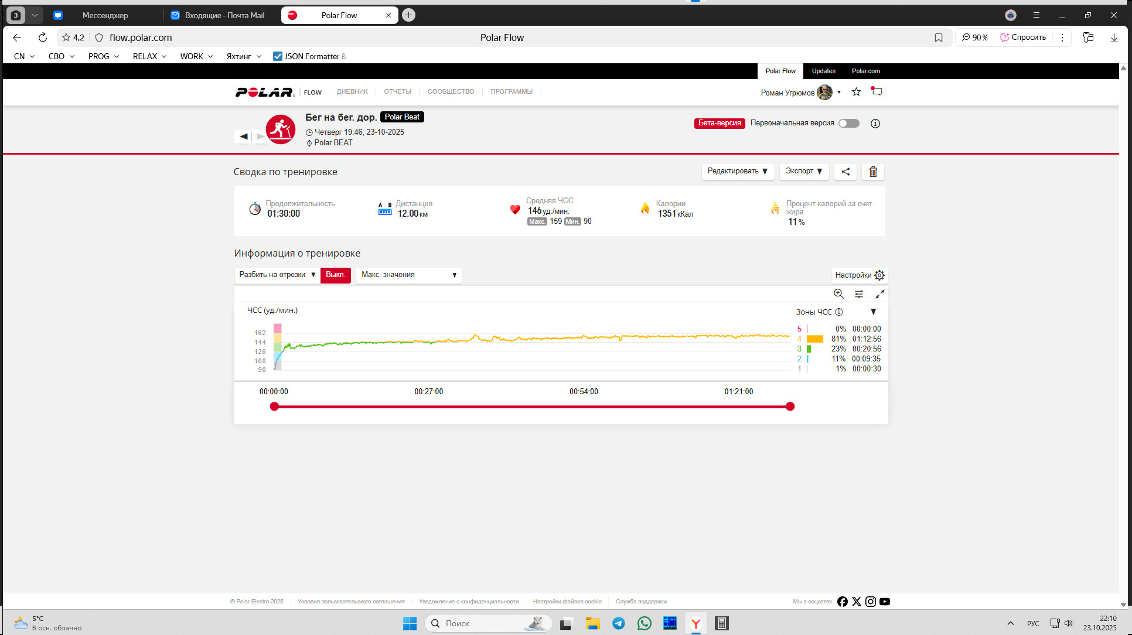Toggle the original version switch

(x=849, y=123)
